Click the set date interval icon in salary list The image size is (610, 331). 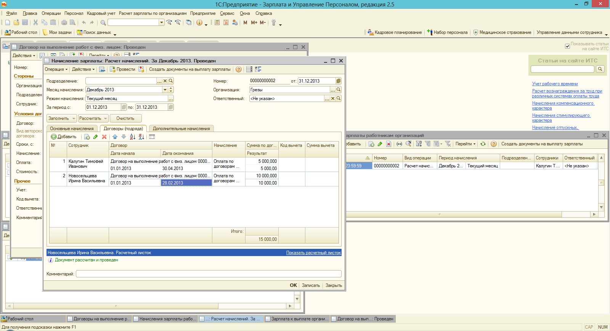pos(399,144)
